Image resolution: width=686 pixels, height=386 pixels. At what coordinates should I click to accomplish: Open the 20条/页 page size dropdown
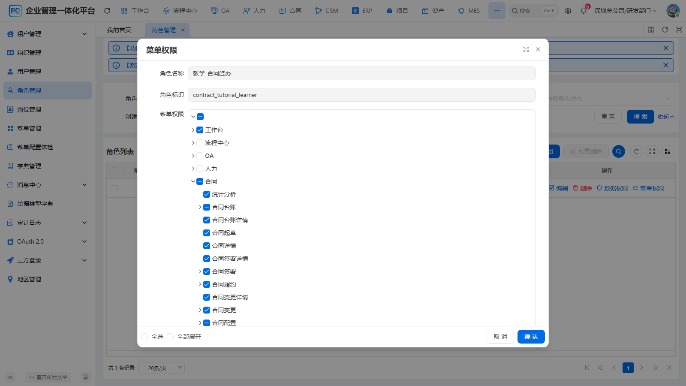[162, 368]
